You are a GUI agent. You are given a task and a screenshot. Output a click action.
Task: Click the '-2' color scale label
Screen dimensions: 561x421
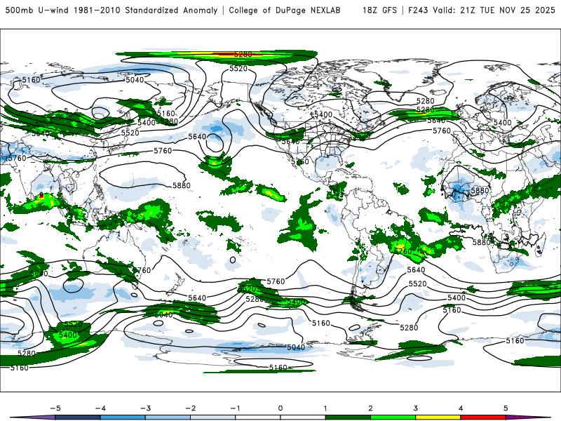(190, 408)
